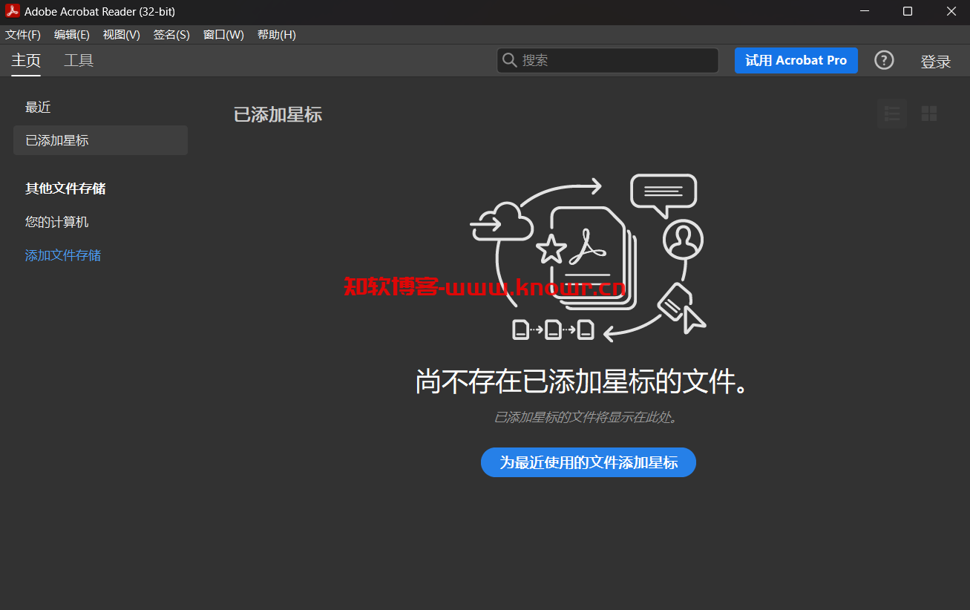Open the help question mark icon
Image resolution: width=970 pixels, height=610 pixels.
[884, 61]
